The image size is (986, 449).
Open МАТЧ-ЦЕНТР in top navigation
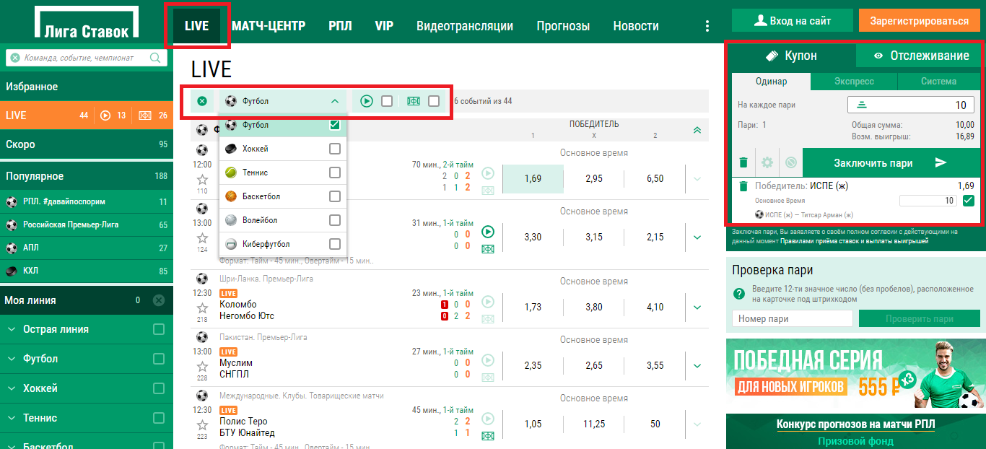[x=269, y=26]
